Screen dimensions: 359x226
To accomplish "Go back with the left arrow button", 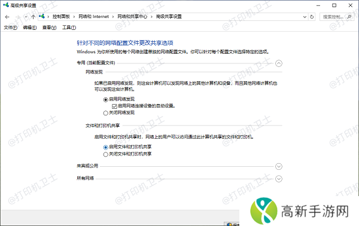I will 7,17.
